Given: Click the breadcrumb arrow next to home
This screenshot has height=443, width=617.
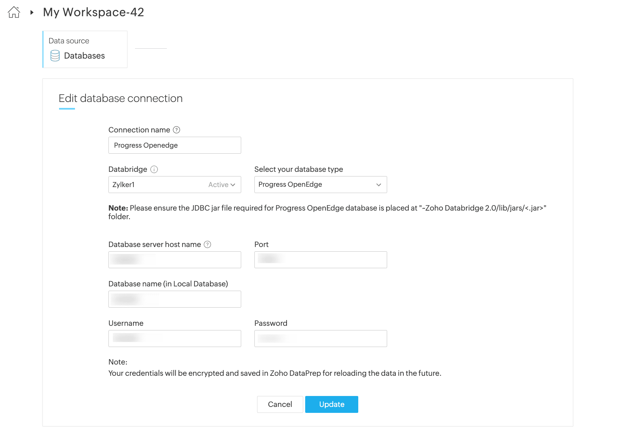Looking at the screenshot, I should pyautogui.click(x=32, y=13).
